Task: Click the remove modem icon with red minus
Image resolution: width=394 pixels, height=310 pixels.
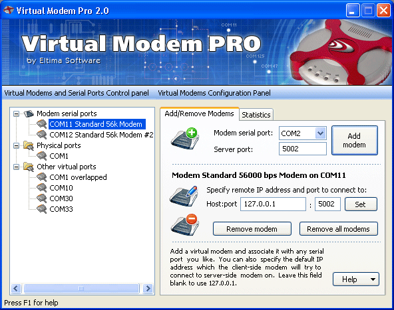Action: pos(185,224)
